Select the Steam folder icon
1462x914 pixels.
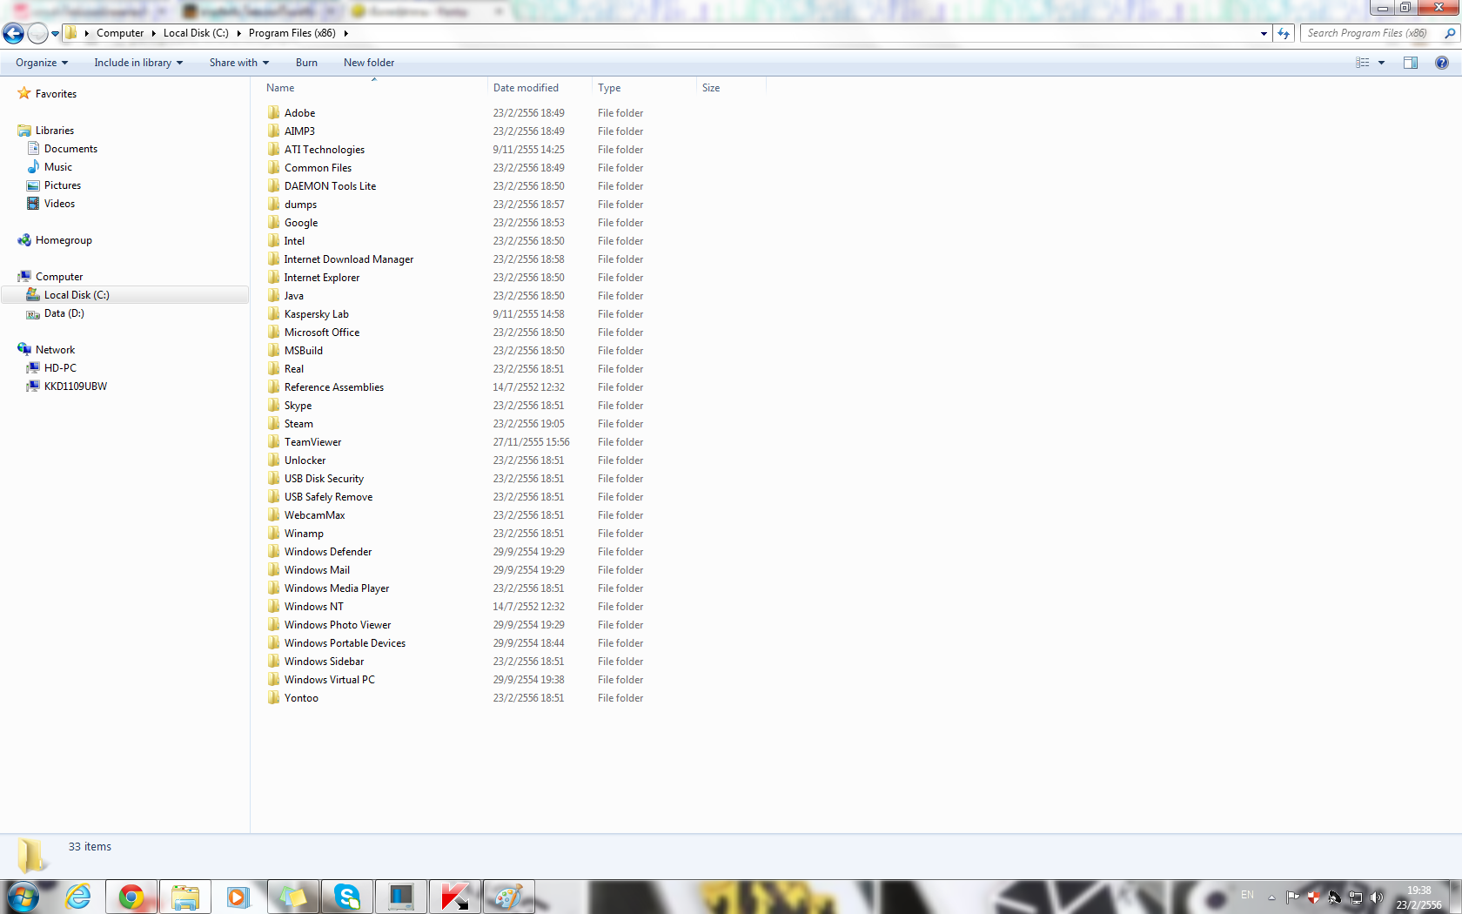point(273,423)
